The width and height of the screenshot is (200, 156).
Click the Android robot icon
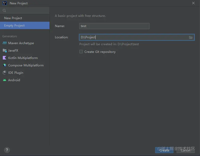5,80
